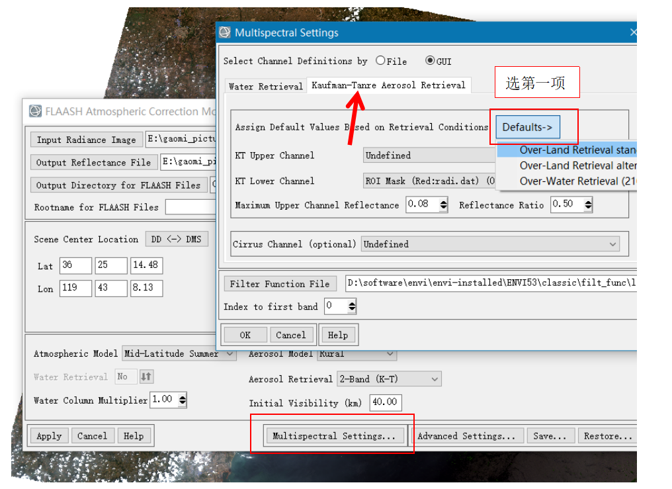Screen dimensions: 672x489
Task: Click the Water Column Multiplier field
Action: point(164,400)
